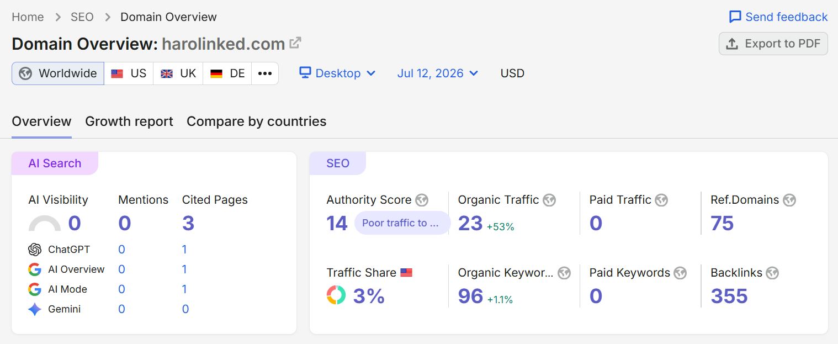This screenshot has width=838, height=344.
Task: Go to Home breadcrumb
Action: pyautogui.click(x=28, y=17)
